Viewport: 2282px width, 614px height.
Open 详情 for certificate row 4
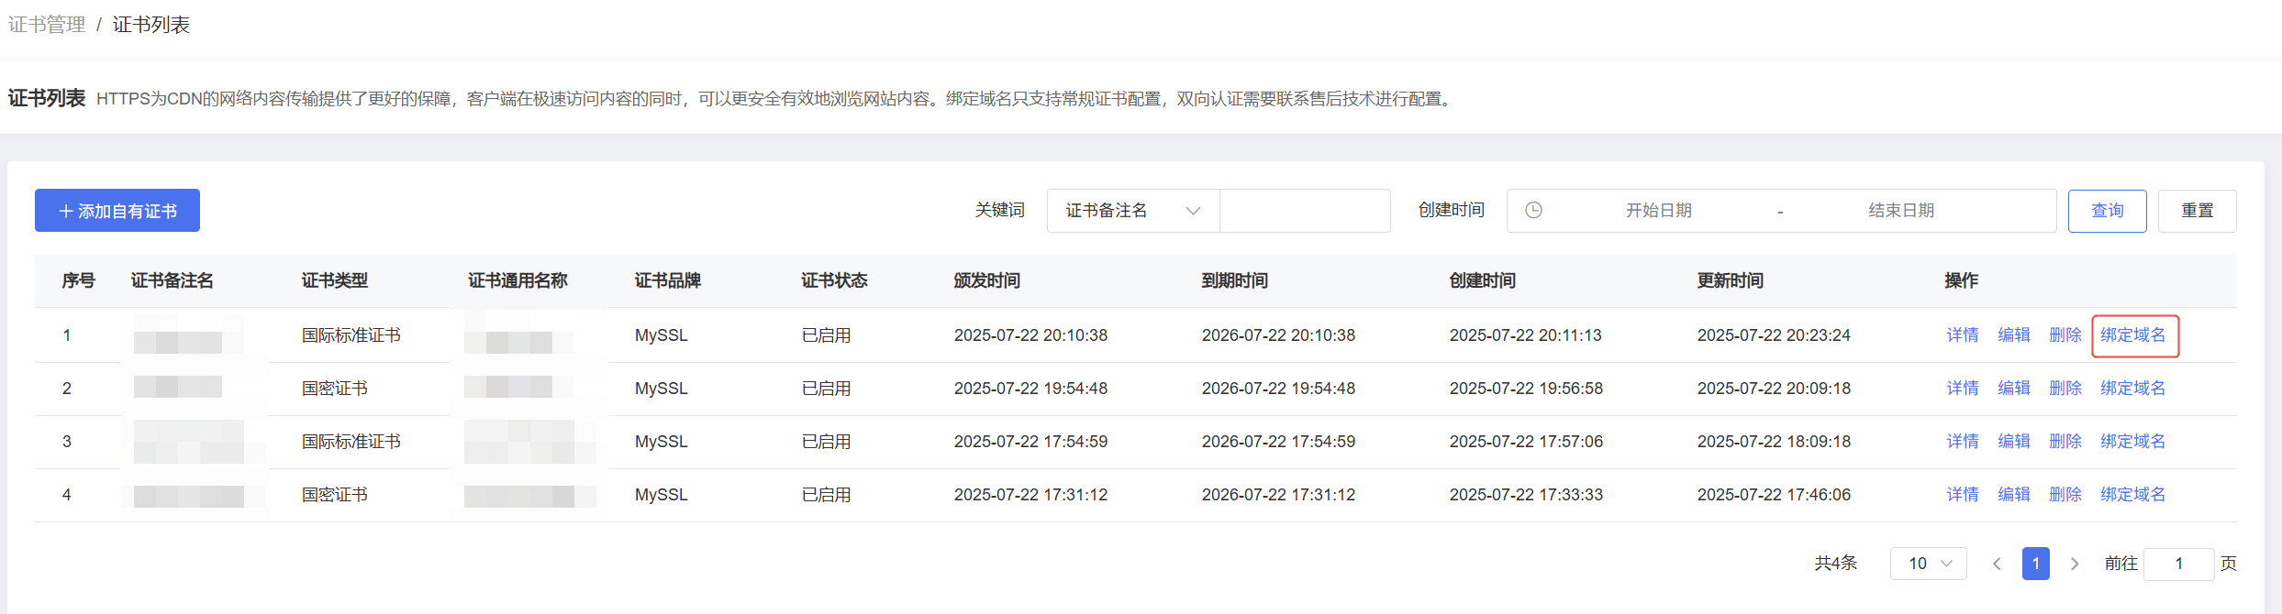point(1963,495)
